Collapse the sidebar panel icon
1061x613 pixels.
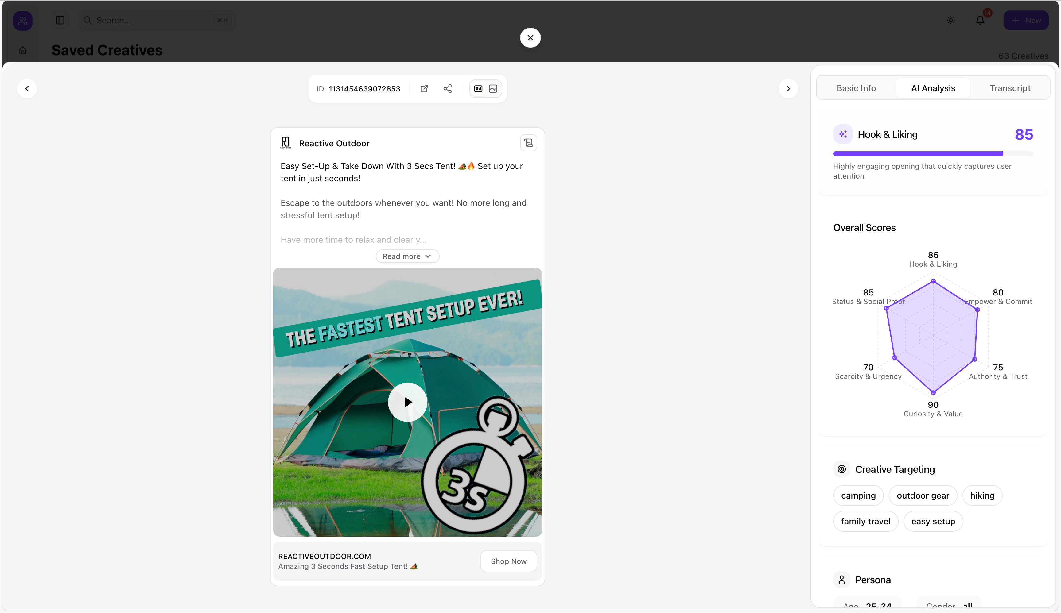tap(60, 20)
